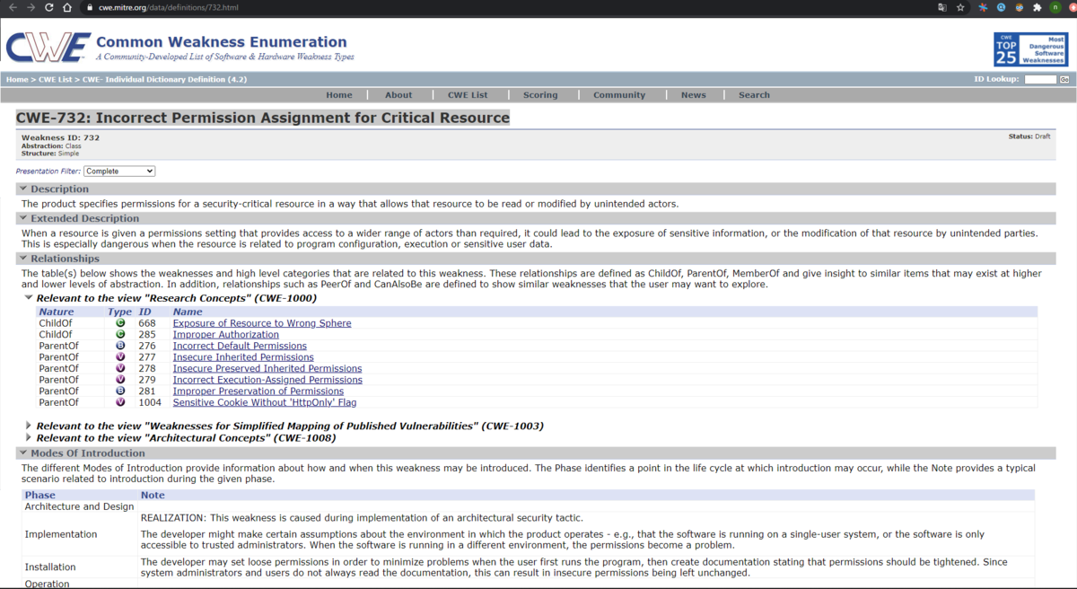
Task: Expand the Simplified Mapping CWE-1003 view
Action: tap(29, 426)
